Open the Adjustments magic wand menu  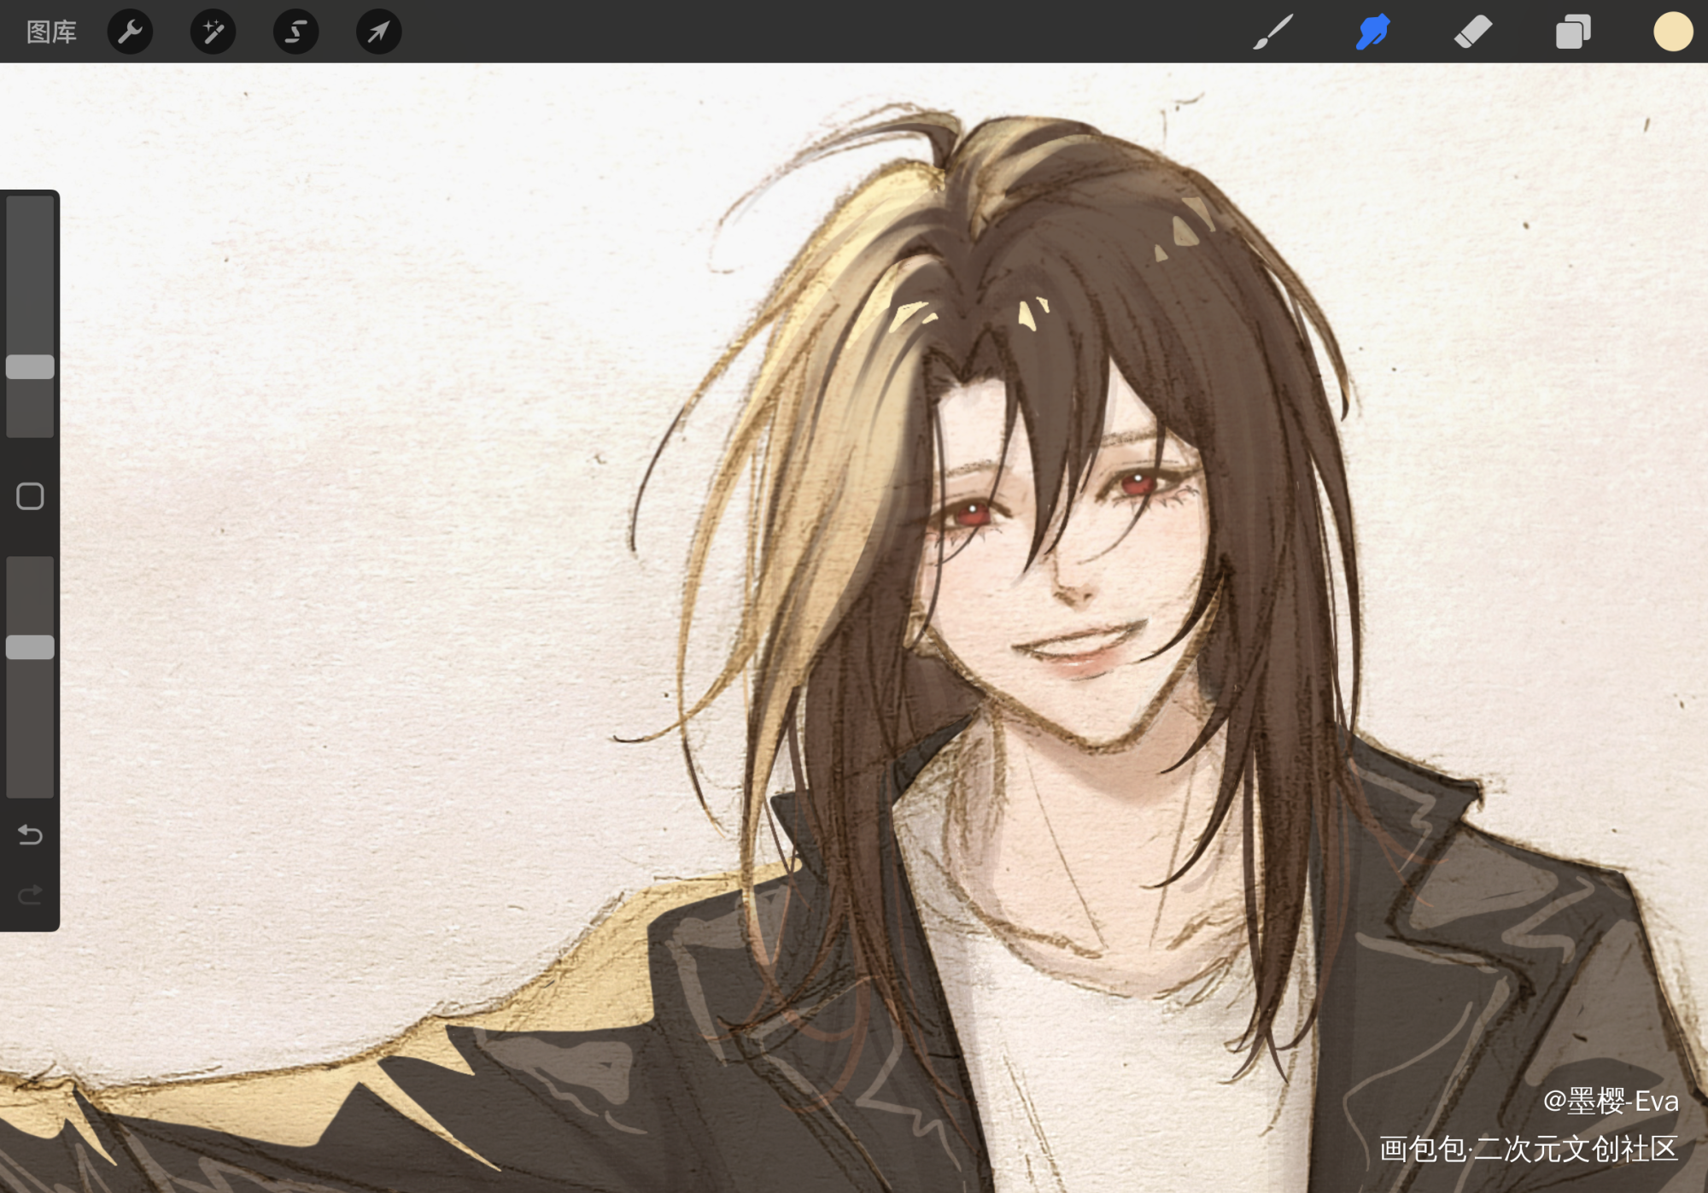click(213, 32)
